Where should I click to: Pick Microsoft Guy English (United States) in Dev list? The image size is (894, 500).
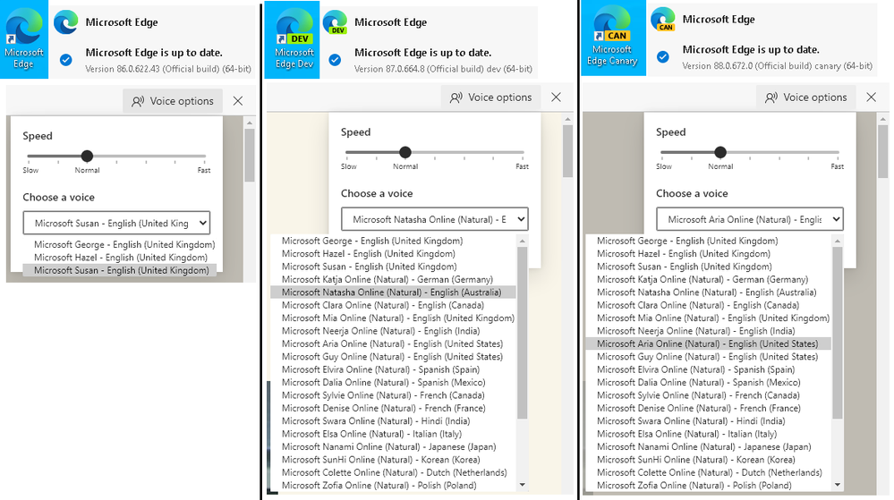pos(394,357)
